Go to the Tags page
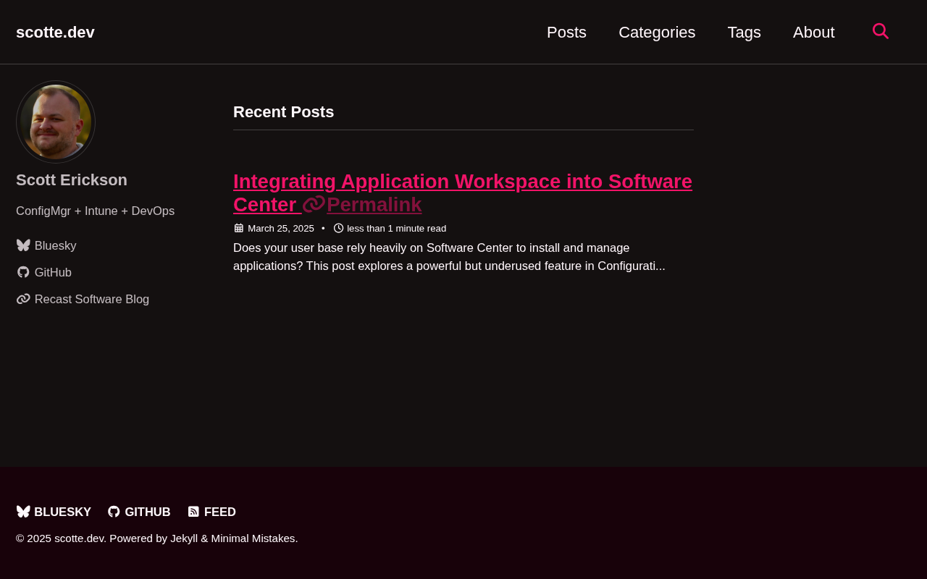The width and height of the screenshot is (927, 579). pyautogui.click(x=744, y=32)
